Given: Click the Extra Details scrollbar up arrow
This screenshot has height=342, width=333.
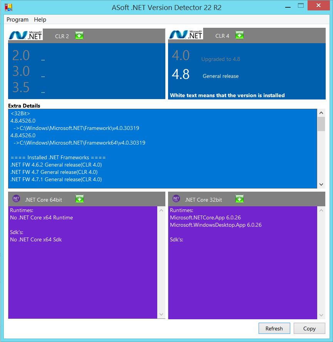Looking at the screenshot, I should click(321, 113).
